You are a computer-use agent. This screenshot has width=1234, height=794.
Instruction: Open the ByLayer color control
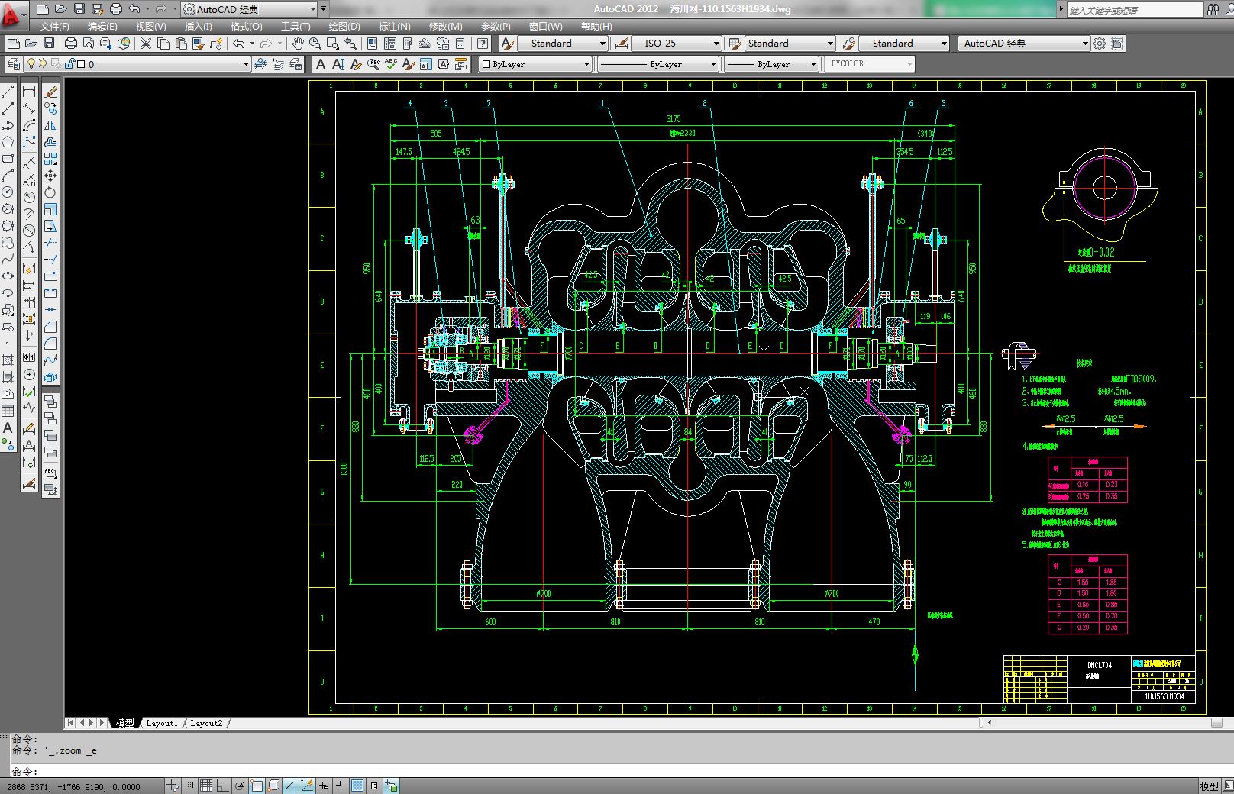[536, 64]
